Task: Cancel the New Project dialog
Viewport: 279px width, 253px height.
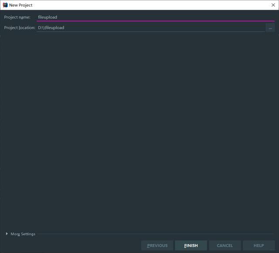Action: [225, 246]
